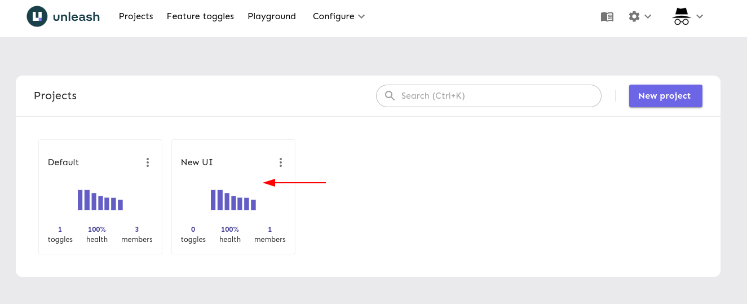
Task: Click the Unleash logo icon
Action: pos(37,16)
